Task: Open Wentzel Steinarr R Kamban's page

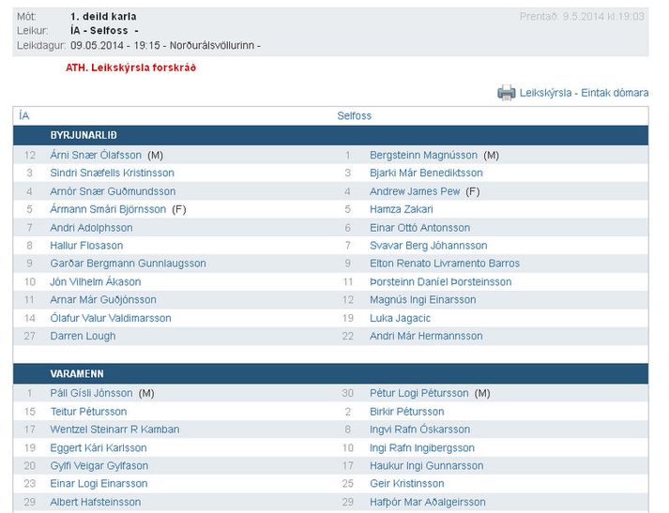Action: tap(114, 430)
